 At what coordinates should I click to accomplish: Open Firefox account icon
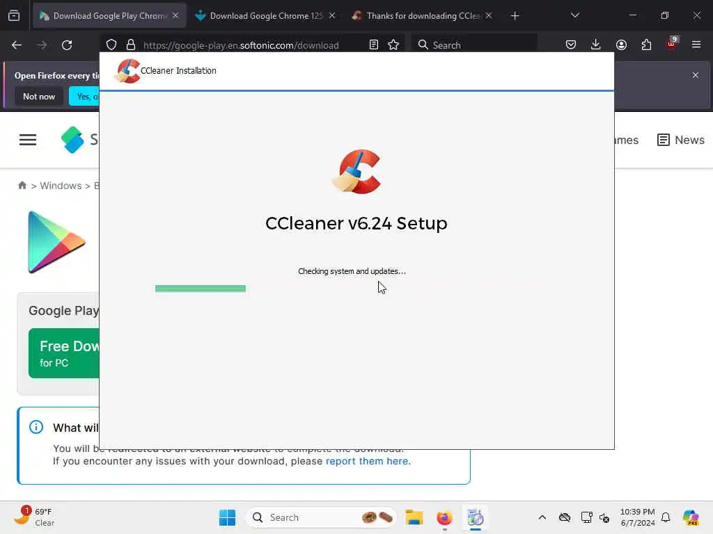coord(622,44)
